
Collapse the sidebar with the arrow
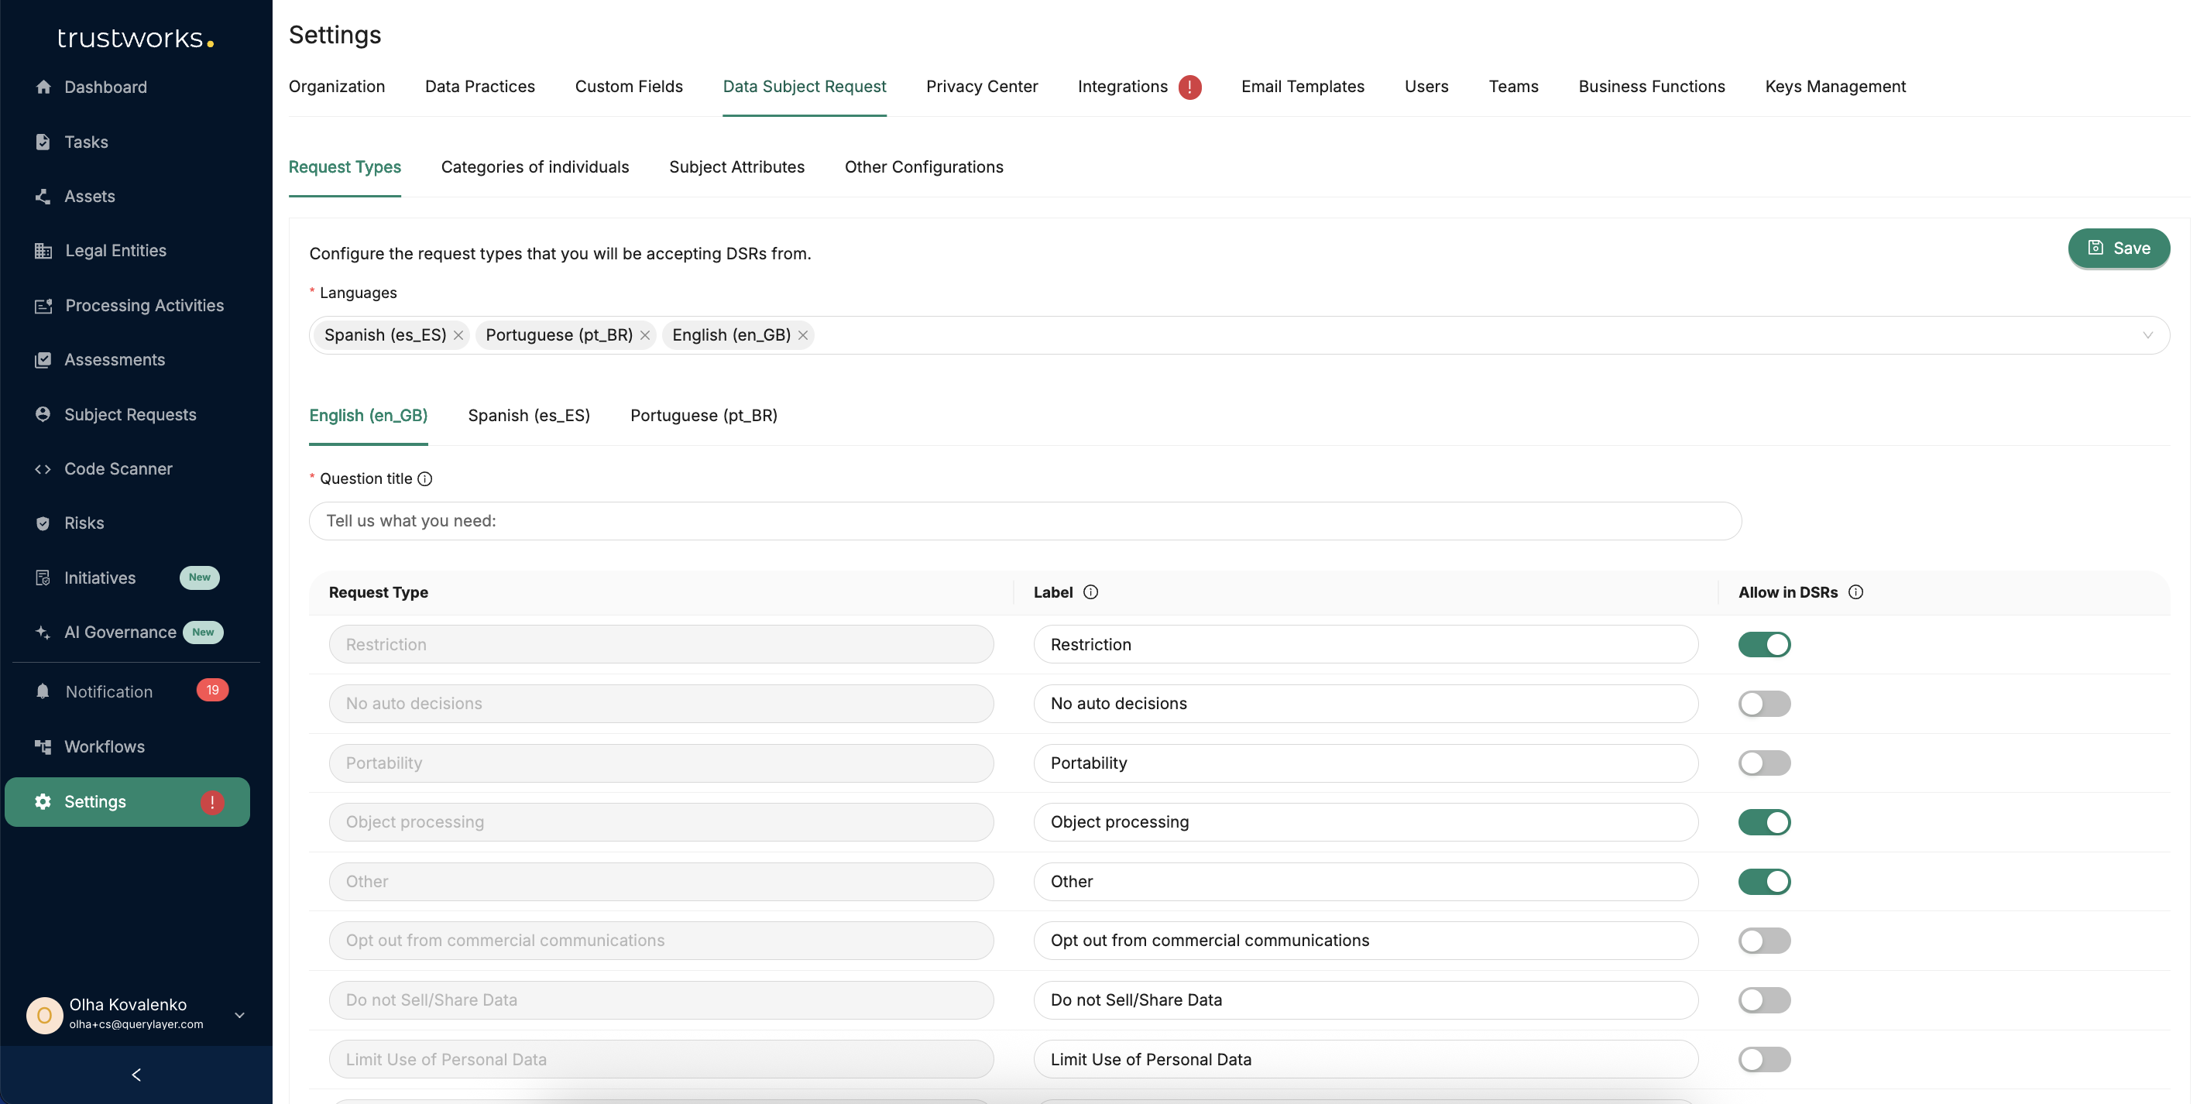click(136, 1075)
